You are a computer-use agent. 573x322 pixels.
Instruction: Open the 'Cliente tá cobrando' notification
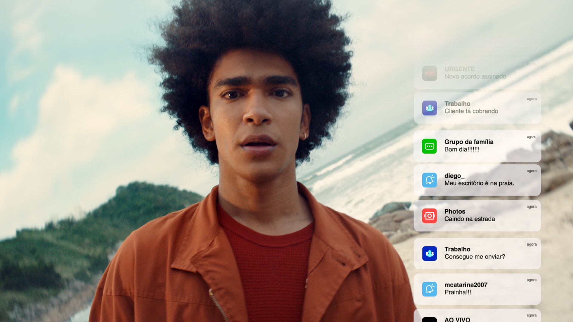point(477,108)
